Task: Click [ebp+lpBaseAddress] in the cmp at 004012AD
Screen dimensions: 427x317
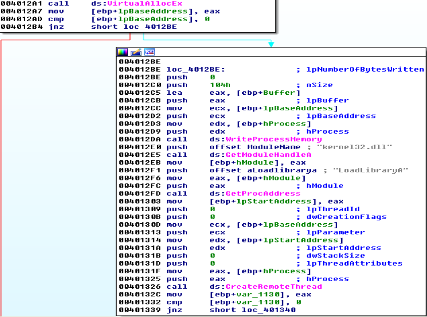Action: tap(142, 19)
